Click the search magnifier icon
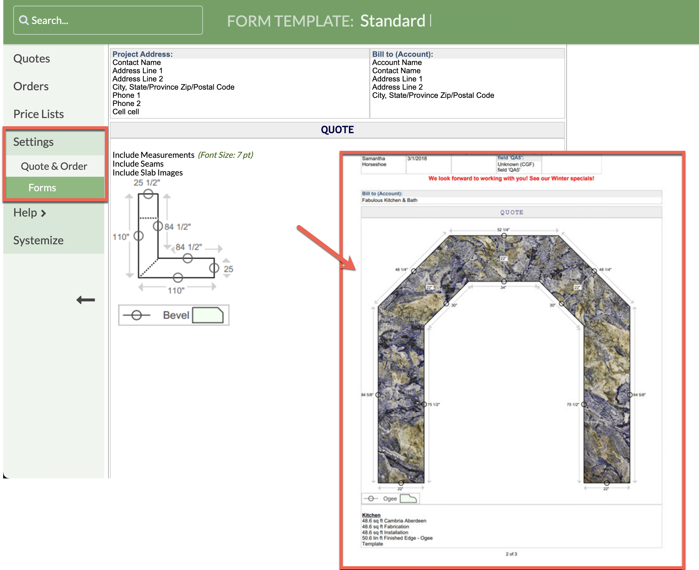The height and width of the screenshot is (570, 699). [23, 20]
